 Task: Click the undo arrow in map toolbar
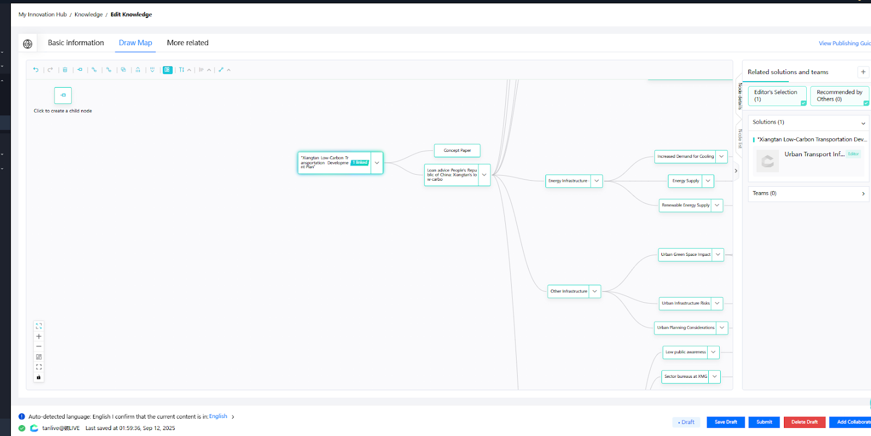(x=36, y=70)
